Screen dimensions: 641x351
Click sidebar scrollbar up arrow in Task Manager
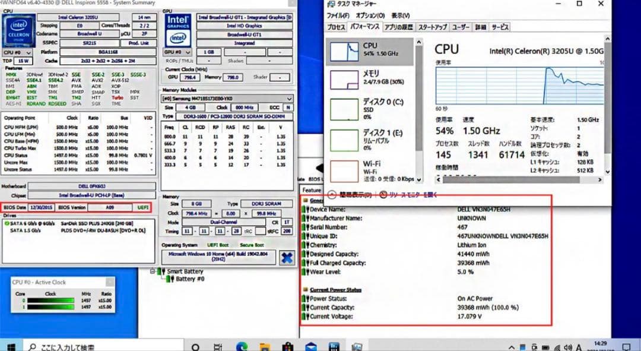418,42
